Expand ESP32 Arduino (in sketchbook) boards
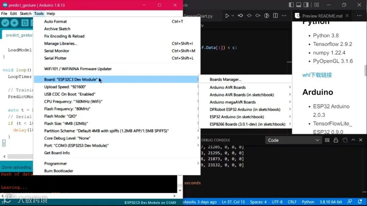Viewport: 367px width, 206px height. (x=245, y=117)
